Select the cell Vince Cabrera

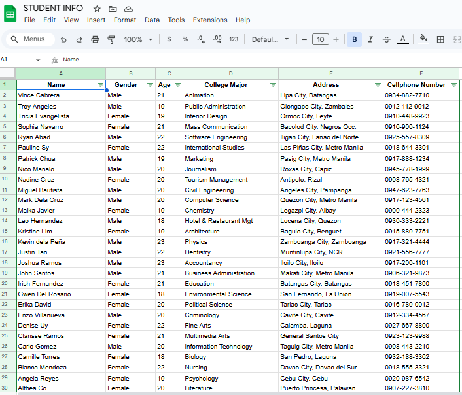[x=61, y=95]
